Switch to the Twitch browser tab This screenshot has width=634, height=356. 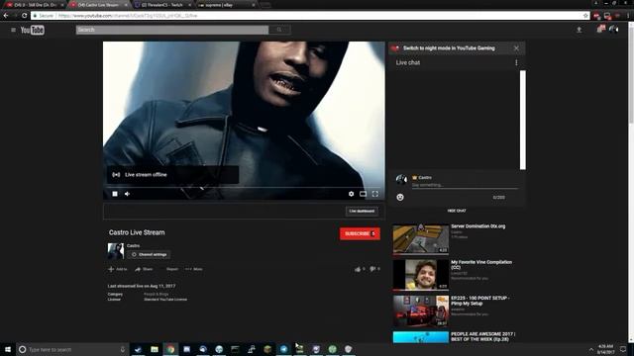(161, 5)
